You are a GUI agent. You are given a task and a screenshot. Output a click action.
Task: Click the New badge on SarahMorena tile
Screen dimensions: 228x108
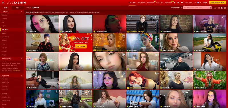point(90,17)
